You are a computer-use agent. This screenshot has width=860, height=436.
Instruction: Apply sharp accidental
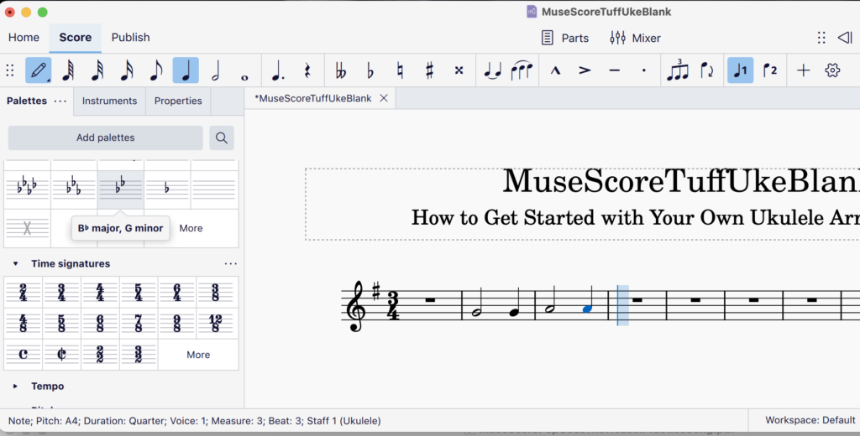[x=429, y=70]
